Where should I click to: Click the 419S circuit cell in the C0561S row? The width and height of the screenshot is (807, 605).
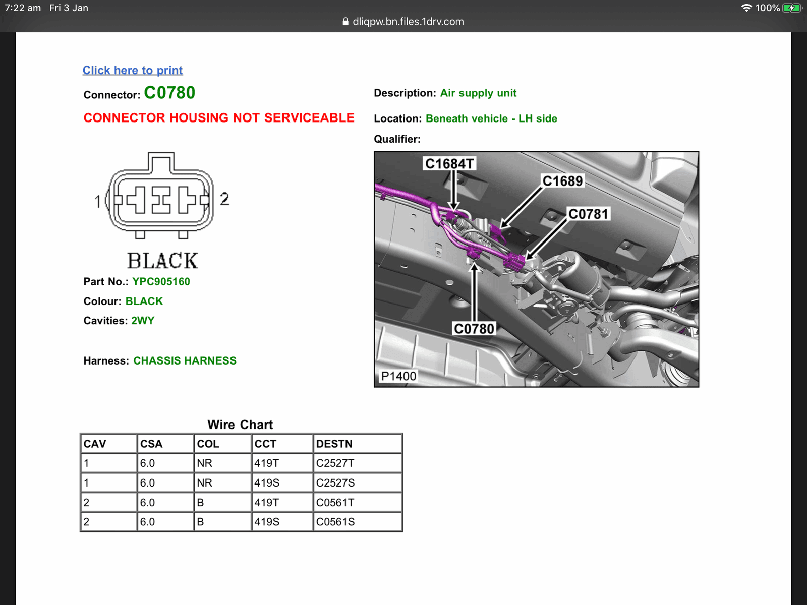point(282,522)
